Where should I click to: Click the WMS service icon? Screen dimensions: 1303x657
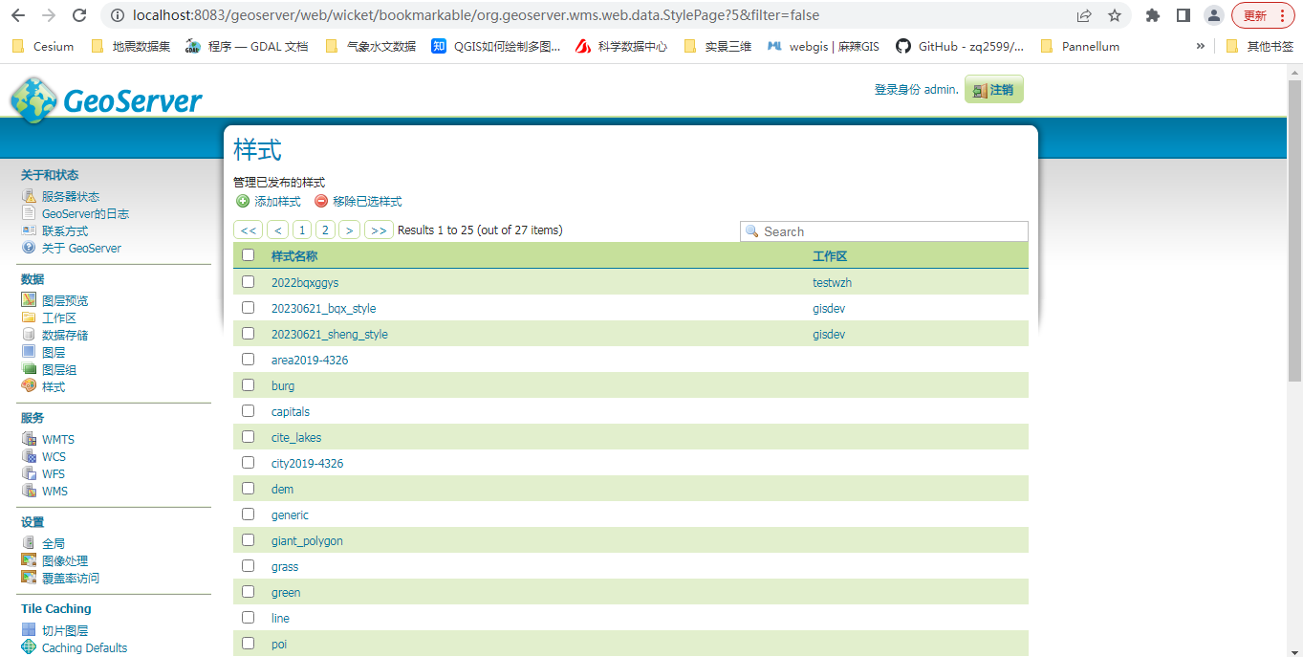[29, 491]
